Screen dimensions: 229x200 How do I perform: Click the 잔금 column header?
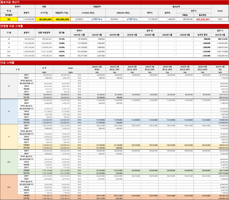pos(220,70)
